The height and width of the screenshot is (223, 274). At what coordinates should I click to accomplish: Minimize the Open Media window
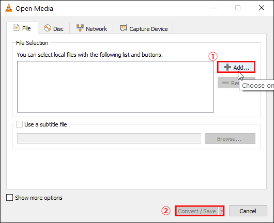pos(215,8)
